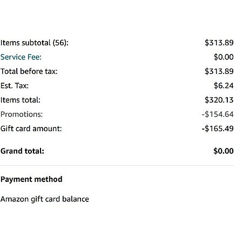Select the Est. Tax label
The image size is (243, 243).
pos(15,86)
